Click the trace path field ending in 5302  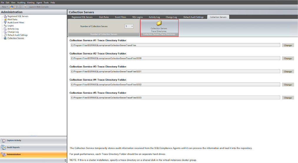[175, 84]
